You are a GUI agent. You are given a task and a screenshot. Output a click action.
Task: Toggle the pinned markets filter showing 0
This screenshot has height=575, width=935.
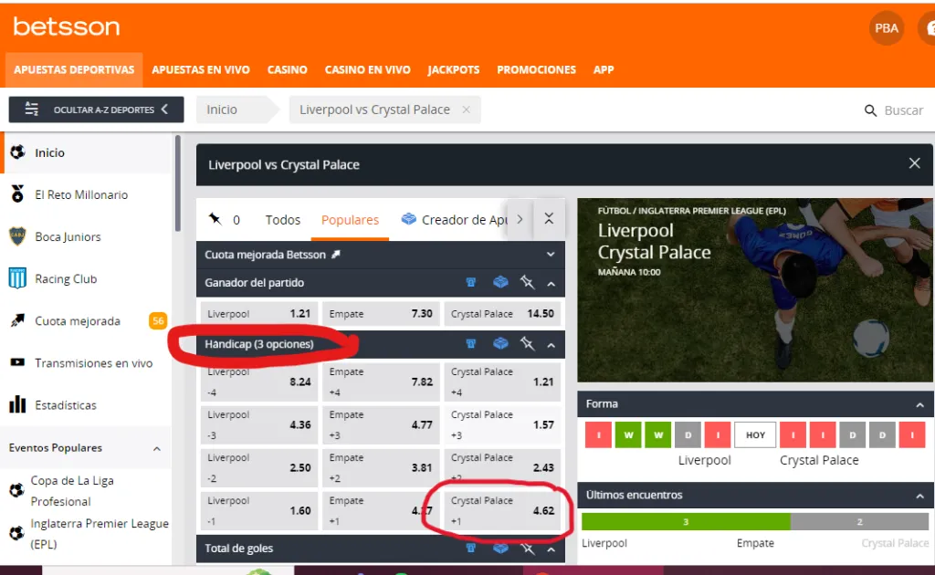point(222,219)
